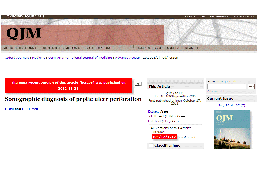Follow the Advance Access breadcrumb link
The height and width of the screenshot is (192, 257).
pos(127,58)
